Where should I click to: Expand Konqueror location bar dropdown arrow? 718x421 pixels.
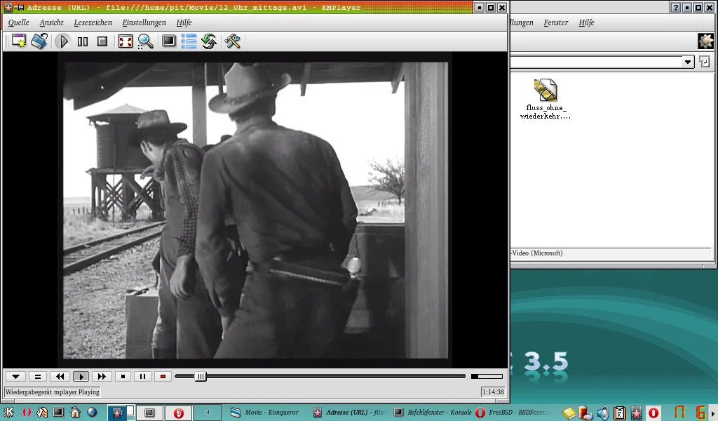coord(688,62)
